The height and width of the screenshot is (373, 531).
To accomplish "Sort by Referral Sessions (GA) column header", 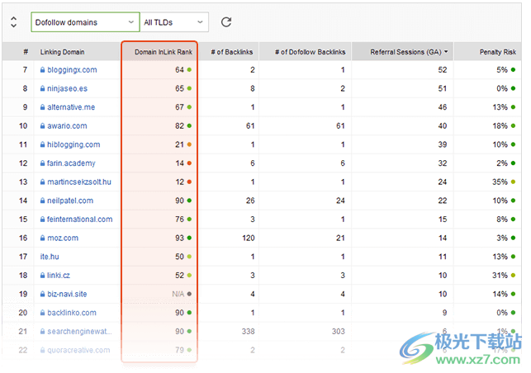I will click(x=403, y=52).
